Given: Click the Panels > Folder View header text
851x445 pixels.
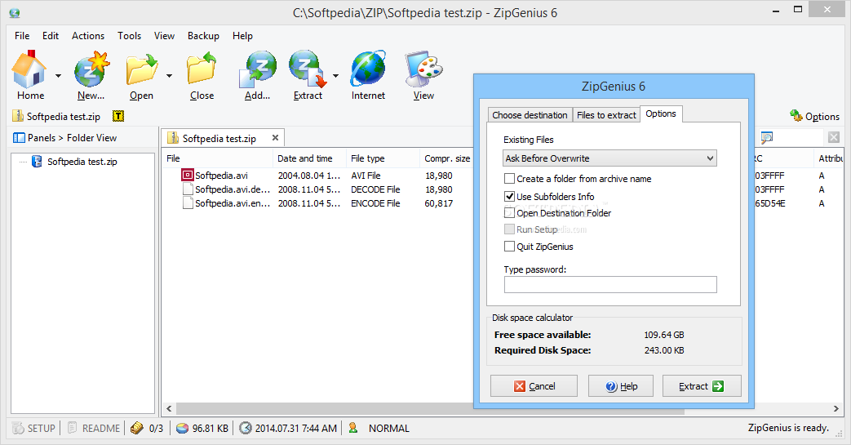Looking at the screenshot, I should (x=72, y=138).
